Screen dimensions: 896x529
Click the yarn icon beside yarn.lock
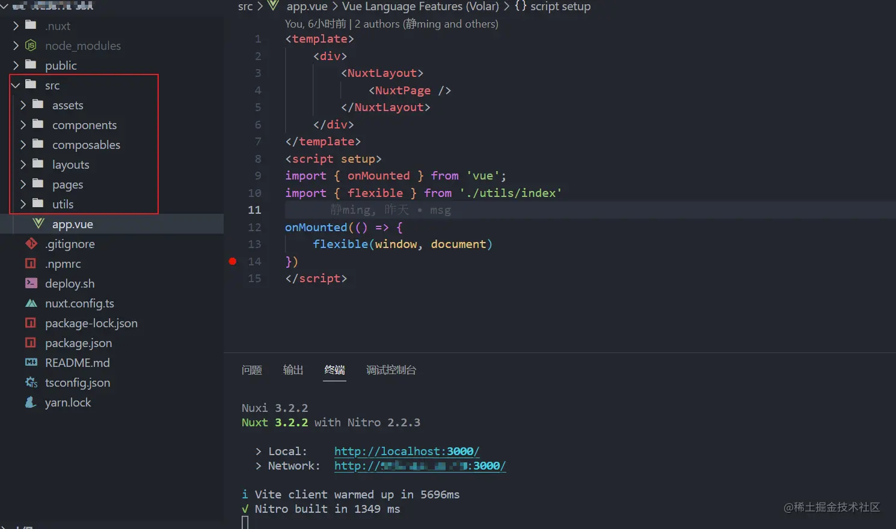point(31,402)
